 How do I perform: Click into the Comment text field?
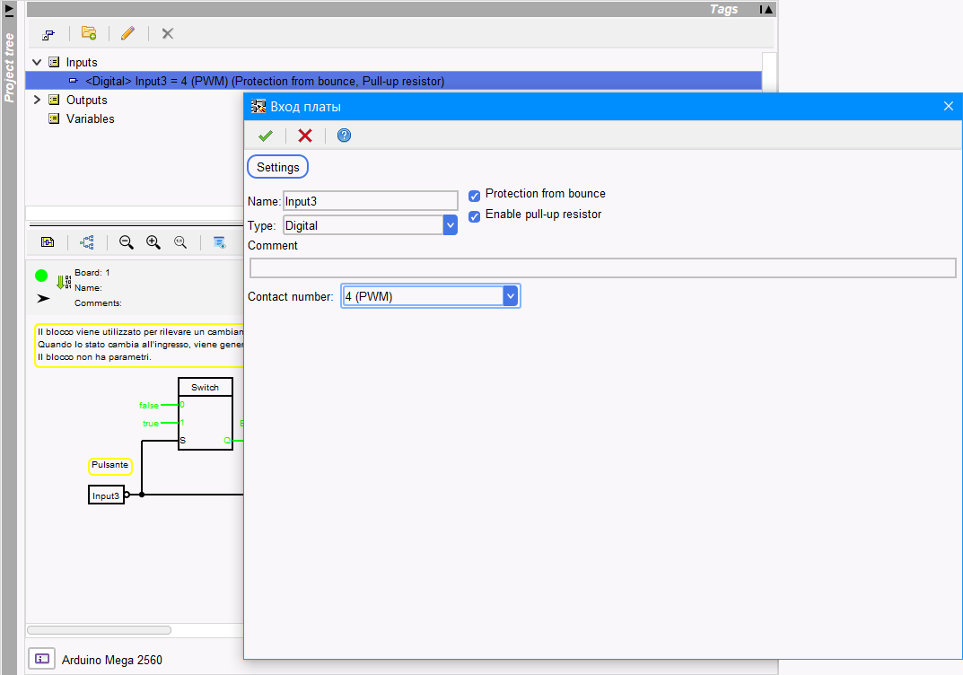[602, 267]
